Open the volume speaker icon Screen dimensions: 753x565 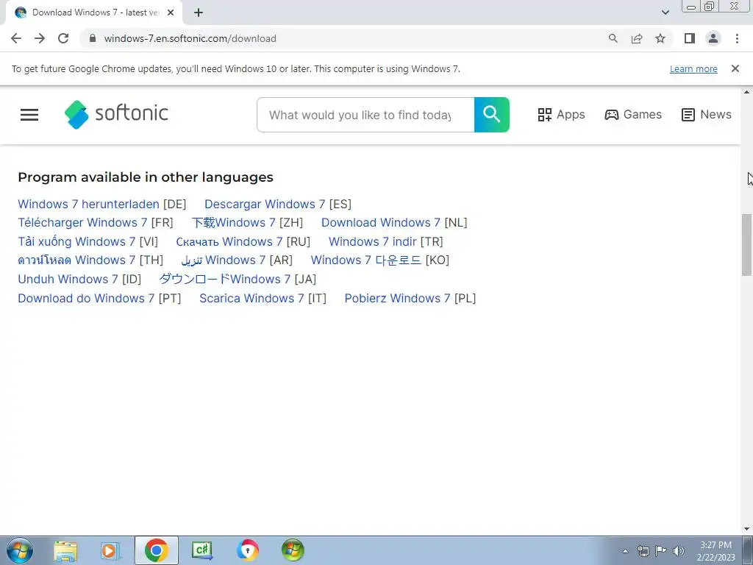(678, 551)
